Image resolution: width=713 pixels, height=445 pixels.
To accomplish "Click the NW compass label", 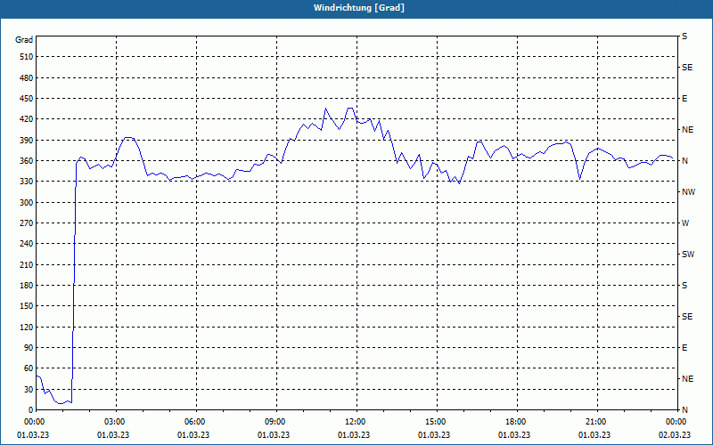I will 688,192.
